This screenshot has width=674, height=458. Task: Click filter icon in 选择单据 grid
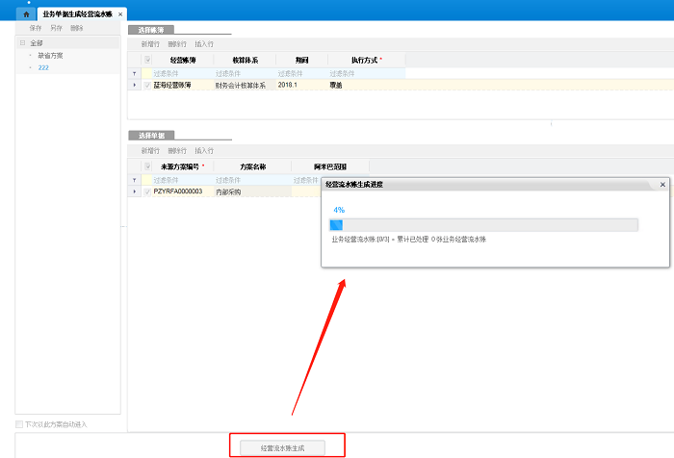134,180
